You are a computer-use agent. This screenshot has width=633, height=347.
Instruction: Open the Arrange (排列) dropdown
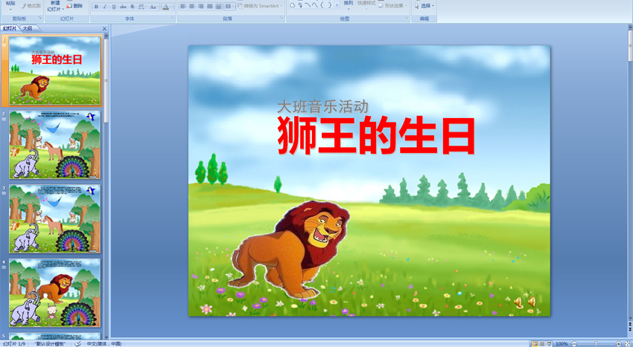tap(349, 6)
